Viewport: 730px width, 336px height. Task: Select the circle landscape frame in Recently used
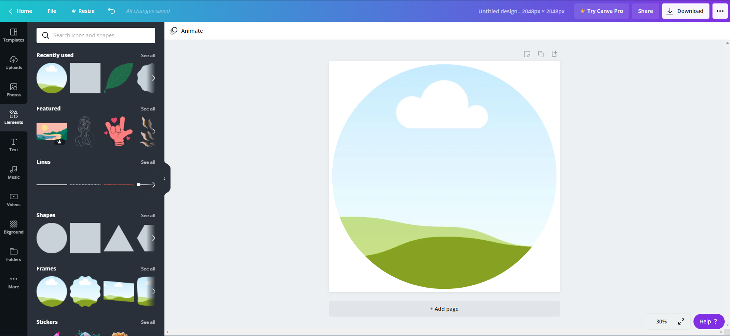[52, 78]
